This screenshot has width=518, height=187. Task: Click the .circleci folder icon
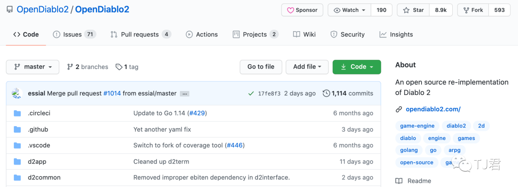pyautogui.click(x=18, y=113)
